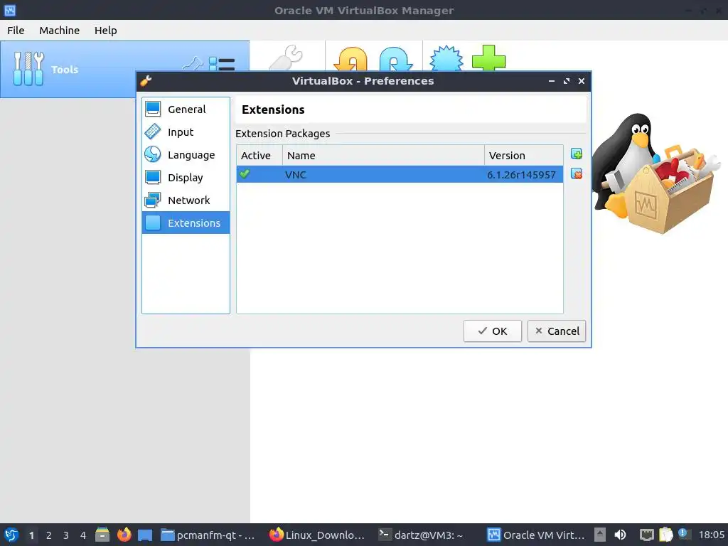Switch to workspace 1

click(31, 535)
